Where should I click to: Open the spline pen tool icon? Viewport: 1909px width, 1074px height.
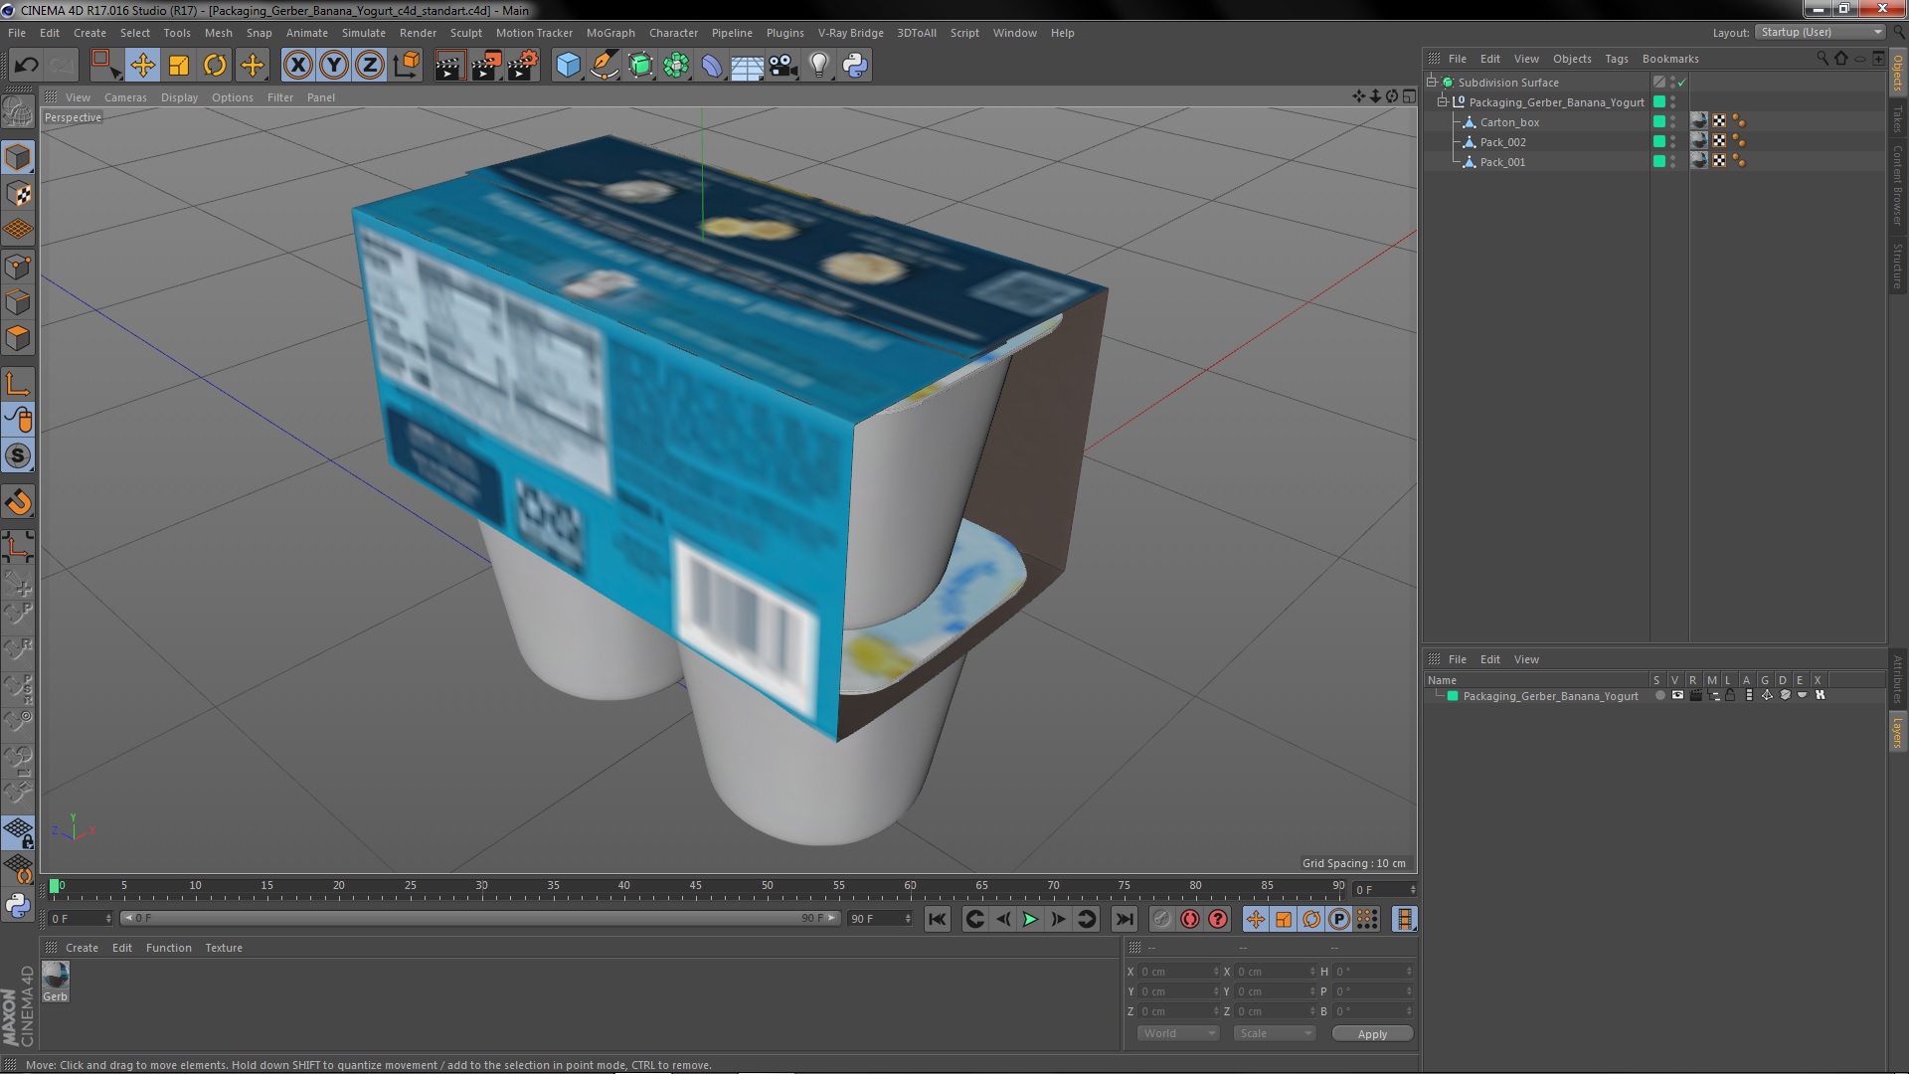[x=605, y=66]
